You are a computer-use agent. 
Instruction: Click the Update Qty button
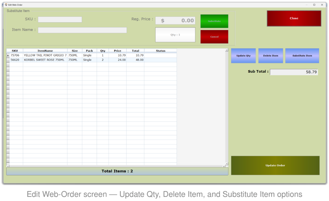point(244,56)
